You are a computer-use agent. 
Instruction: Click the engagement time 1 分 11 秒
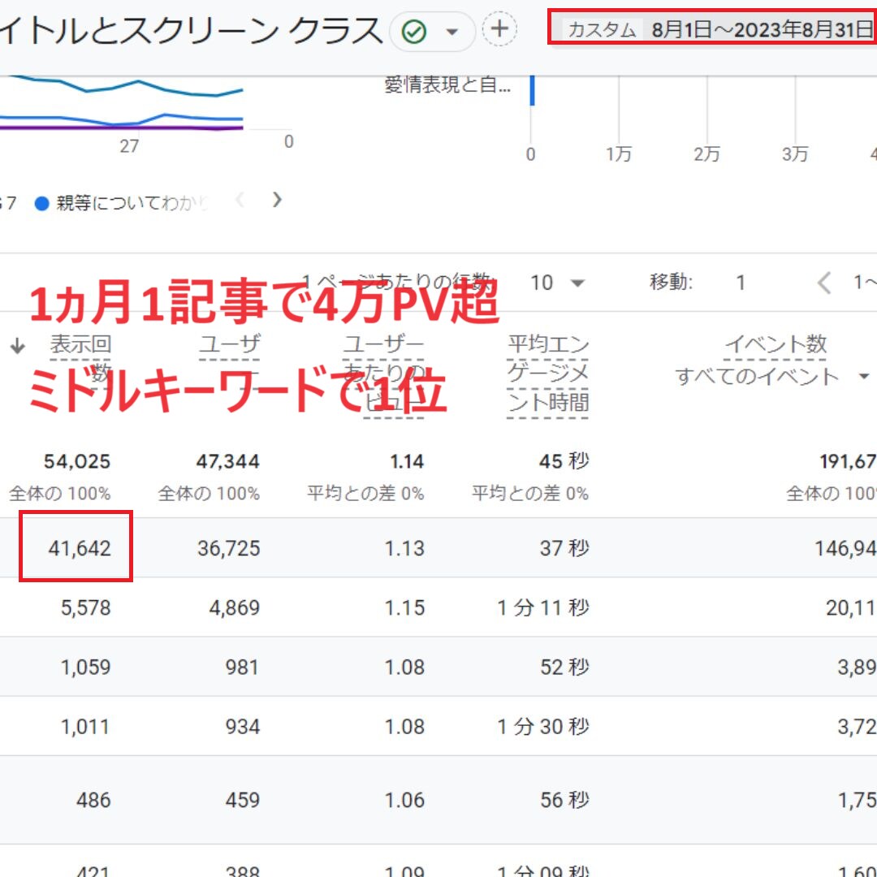(543, 608)
